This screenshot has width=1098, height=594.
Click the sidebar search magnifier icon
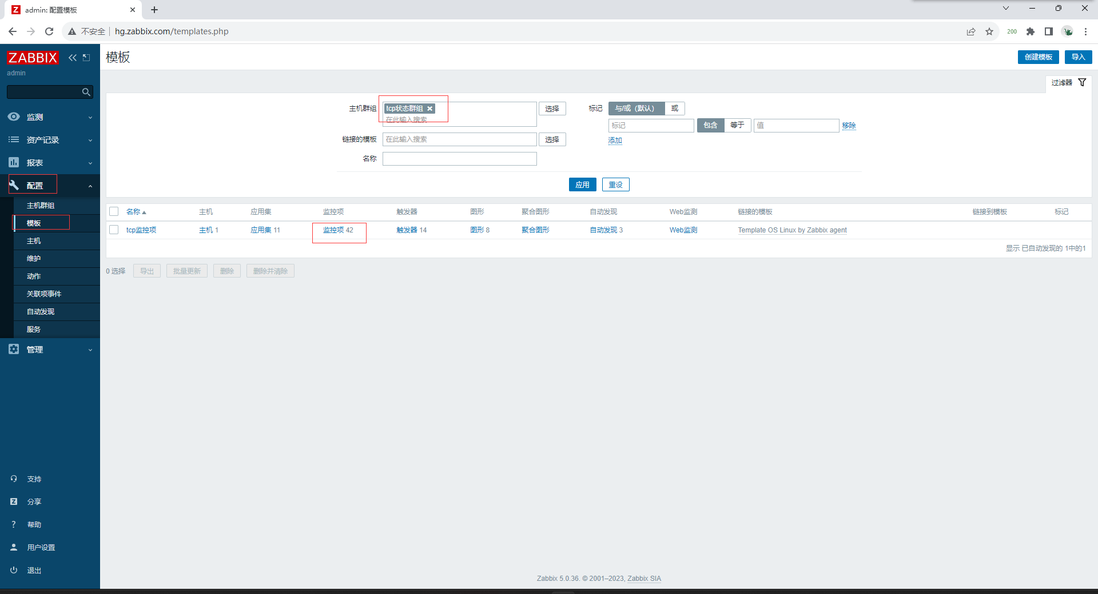[86, 92]
